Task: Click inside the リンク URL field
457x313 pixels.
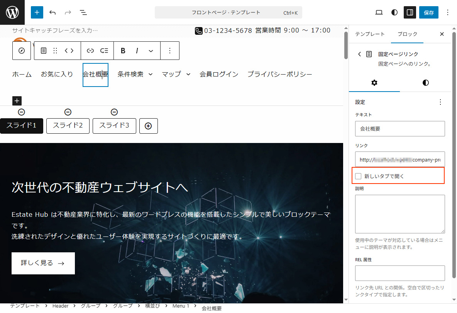Action: (400, 159)
